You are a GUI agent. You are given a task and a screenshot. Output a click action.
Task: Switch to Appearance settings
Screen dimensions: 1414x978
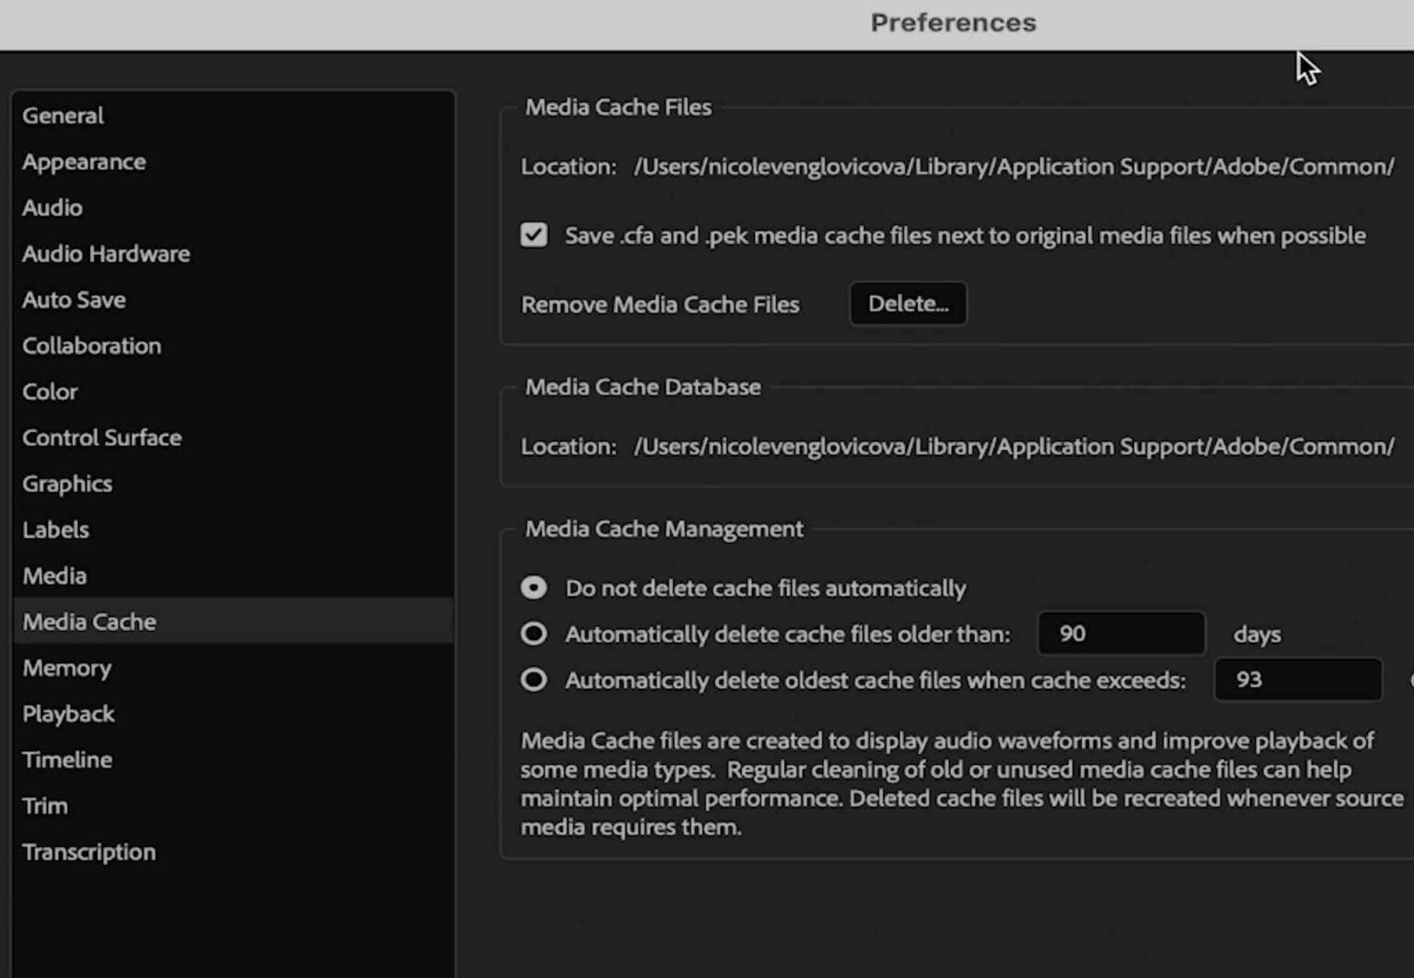click(84, 161)
